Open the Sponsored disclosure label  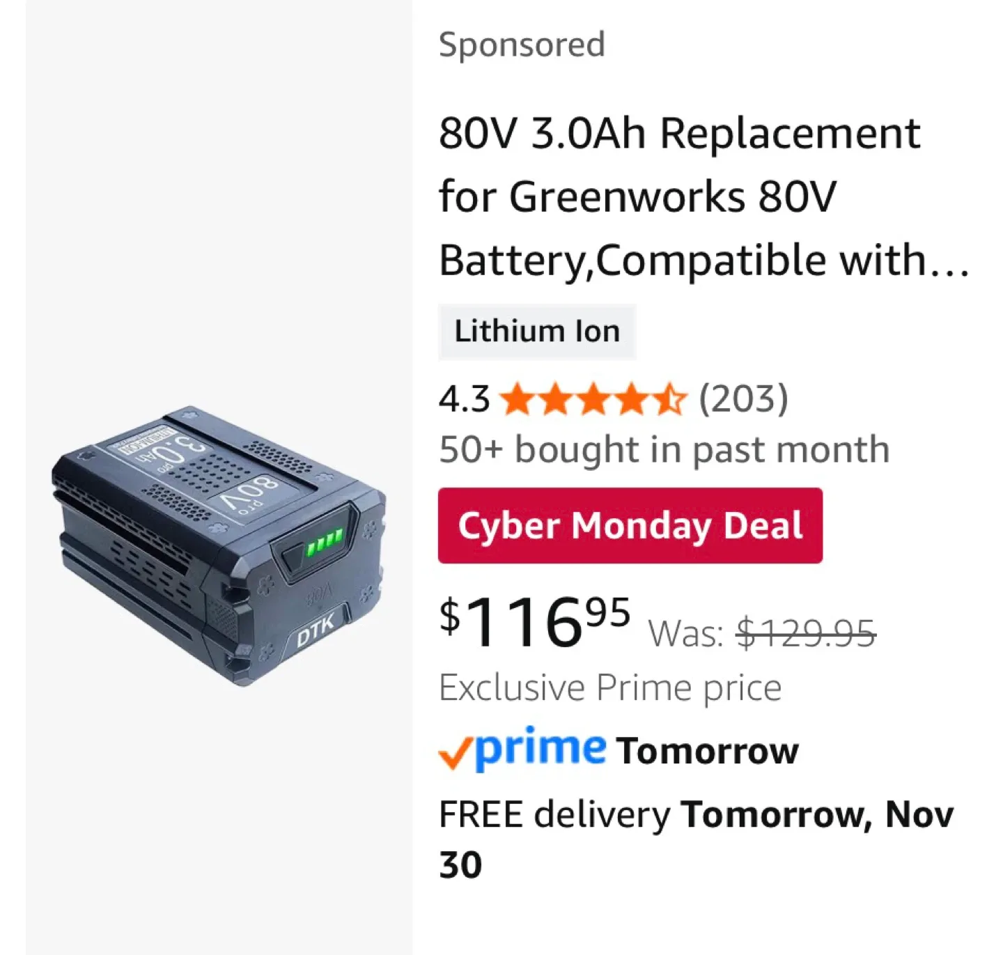pos(522,44)
